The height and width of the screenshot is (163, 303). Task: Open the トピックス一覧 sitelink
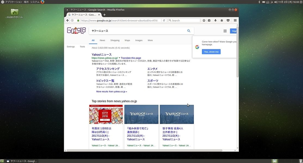(x=105, y=81)
